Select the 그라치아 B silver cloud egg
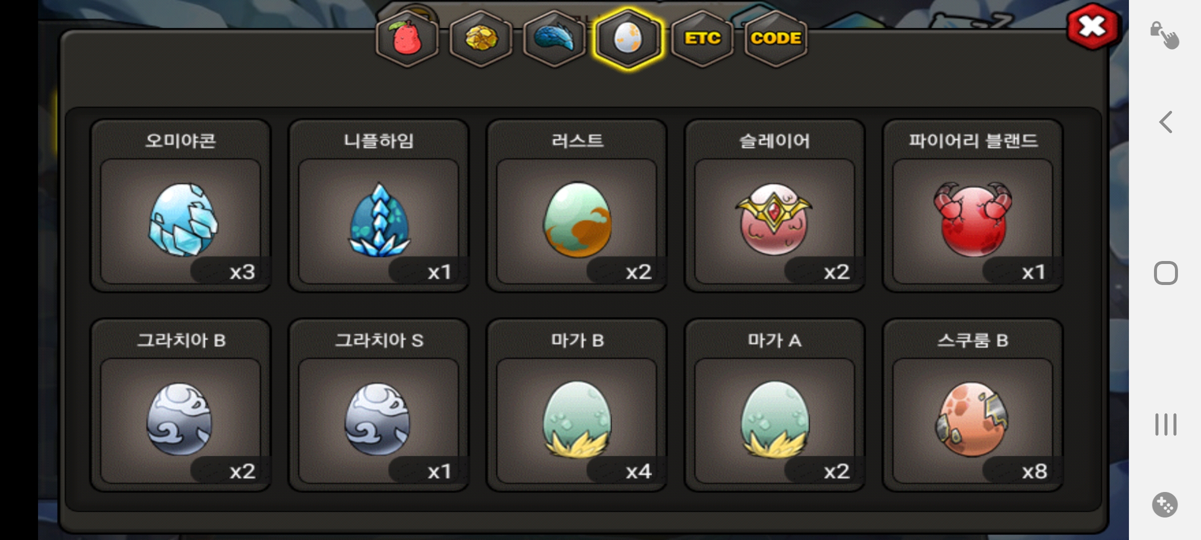The width and height of the screenshot is (1201, 540). [181, 405]
